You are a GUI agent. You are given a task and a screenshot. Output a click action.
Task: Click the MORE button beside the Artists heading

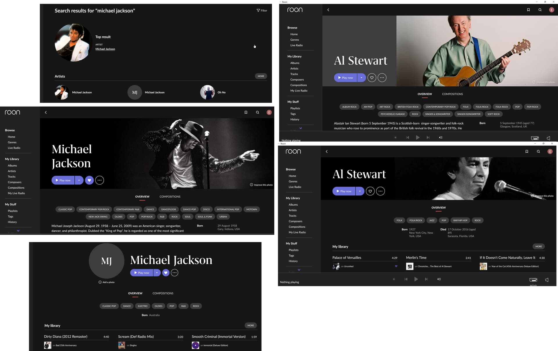261,76
